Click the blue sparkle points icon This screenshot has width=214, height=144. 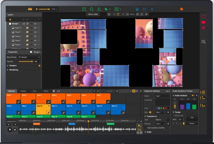point(144,9)
